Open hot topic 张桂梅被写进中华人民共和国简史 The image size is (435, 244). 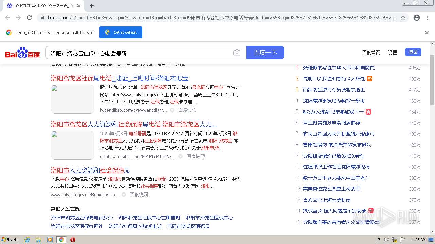[339, 68]
